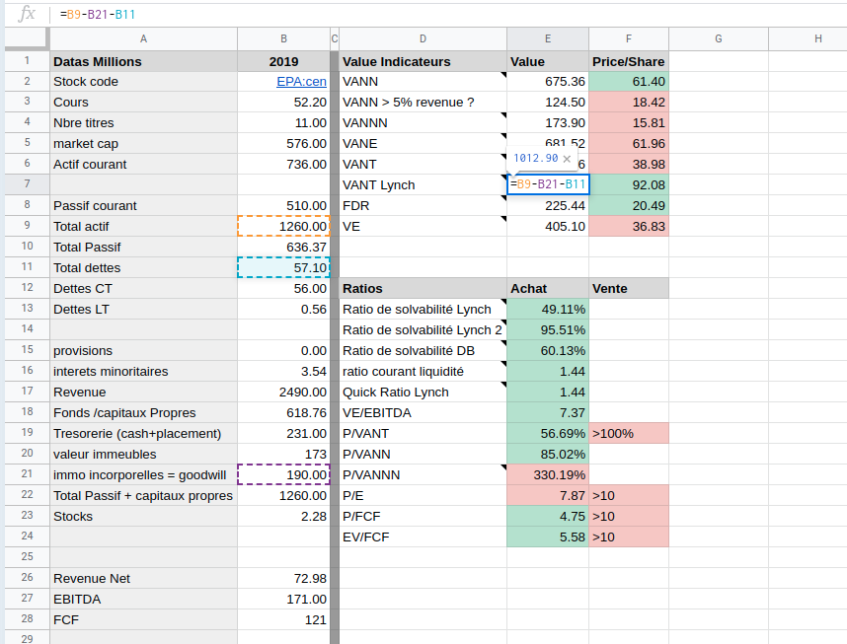Select the row 9 header
The image size is (847, 644).
click(x=27, y=226)
